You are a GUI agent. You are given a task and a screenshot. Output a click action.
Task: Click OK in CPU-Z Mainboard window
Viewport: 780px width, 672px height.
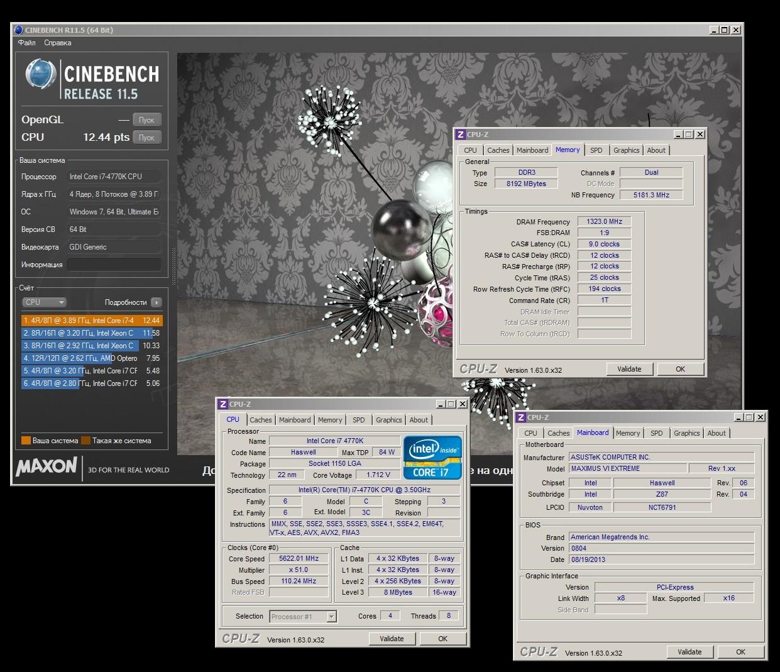click(740, 652)
